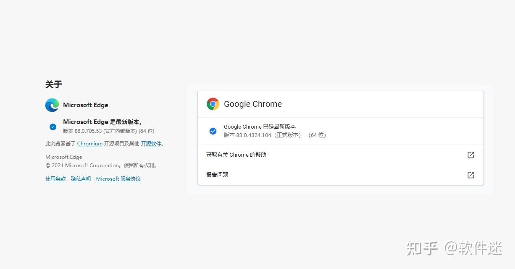The width and height of the screenshot is (515, 269).
Task: Open external link icon for Chrome help
Action: click(x=470, y=155)
